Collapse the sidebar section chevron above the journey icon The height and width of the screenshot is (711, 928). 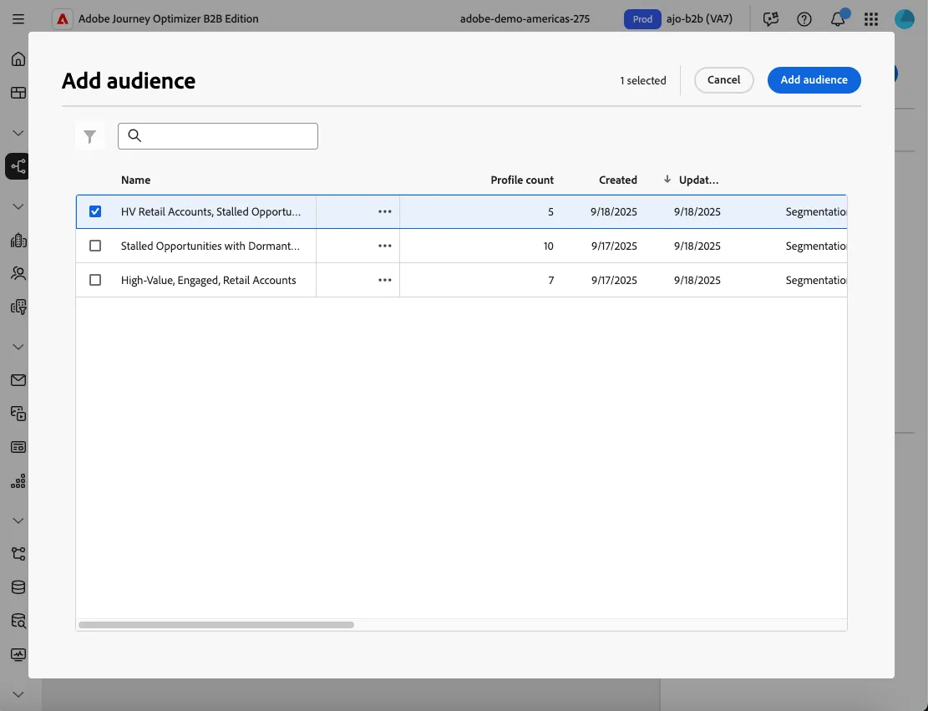click(x=18, y=133)
